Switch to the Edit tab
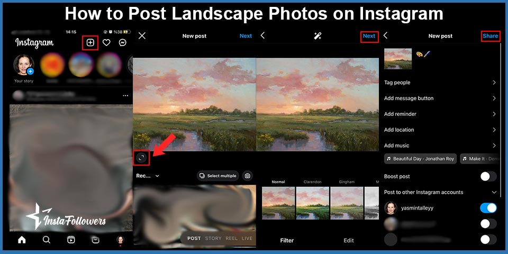 tap(349, 240)
